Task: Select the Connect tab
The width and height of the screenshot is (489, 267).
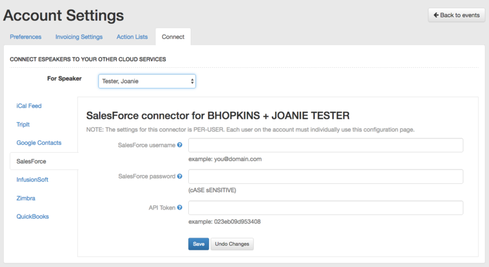Action: [173, 37]
